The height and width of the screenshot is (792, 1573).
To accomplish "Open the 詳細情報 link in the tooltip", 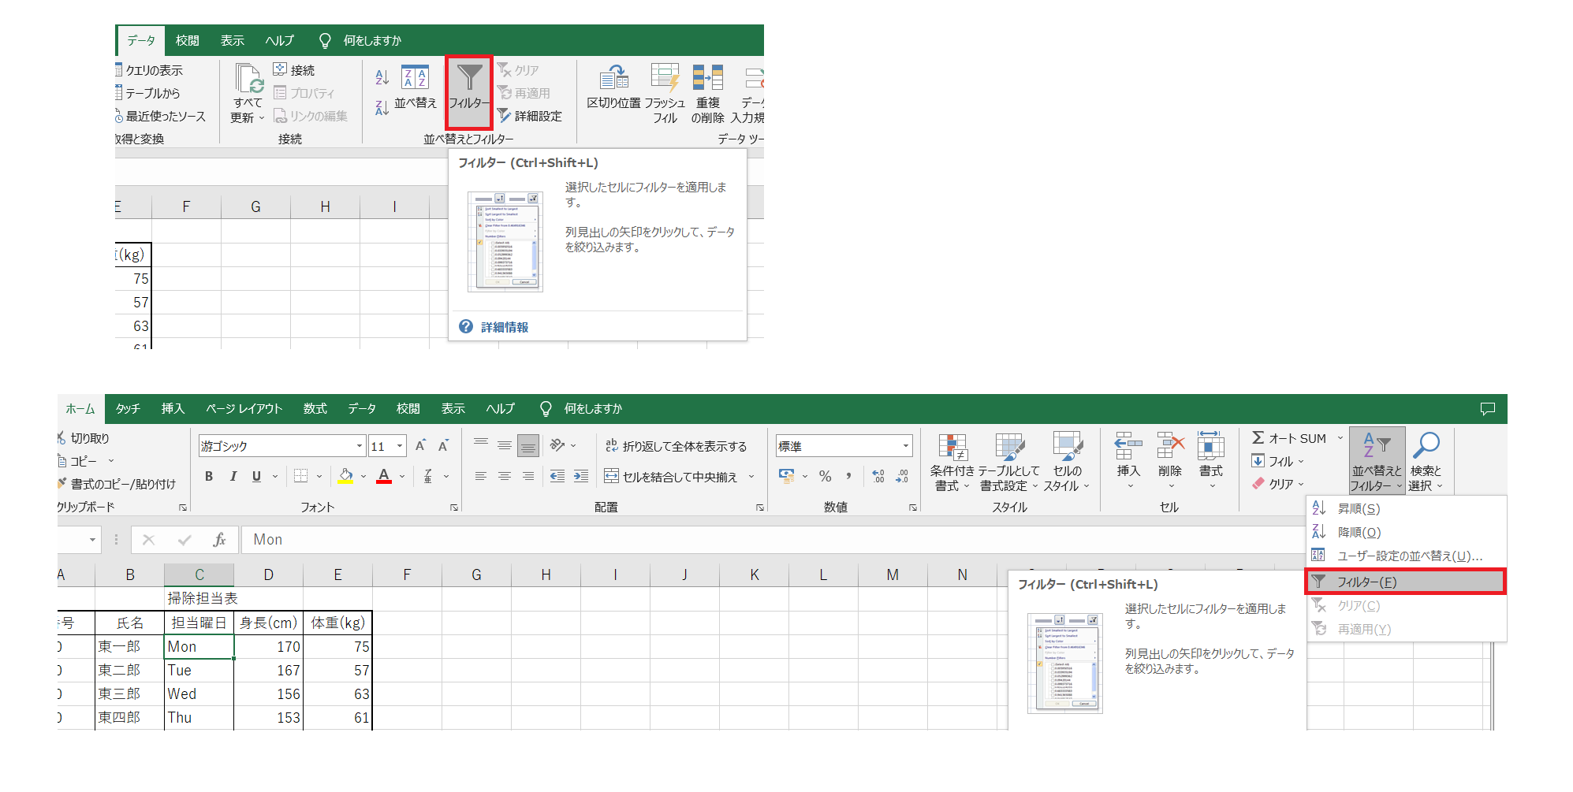I will (505, 327).
